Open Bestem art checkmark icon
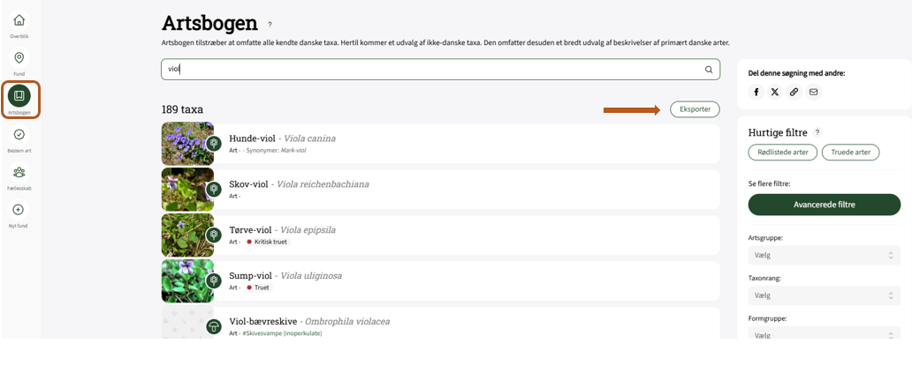Image resolution: width=912 pixels, height=366 pixels. (x=19, y=135)
